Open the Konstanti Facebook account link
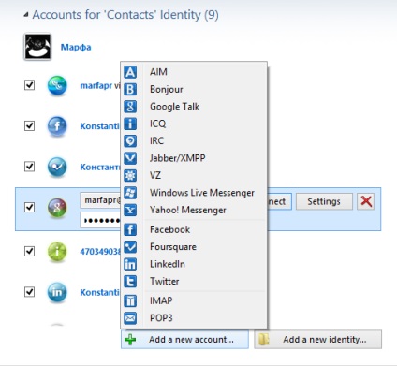Viewport: 397px width, 366px height. click(100, 126)
